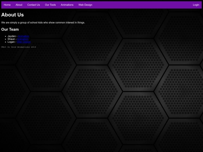Viewport: 203px width, 152px height.
Task: Click the Our Team heading
Action: 10,30
